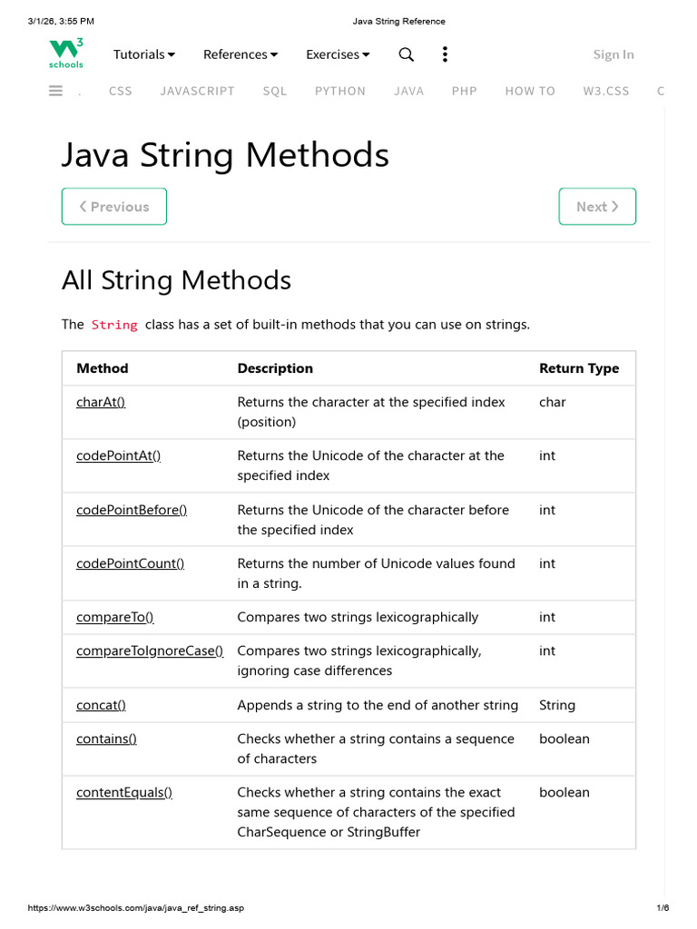697x929 pixels.
Task: Open the hamburger menu icon
Action: pyautogui.click(x=55, y=91)
